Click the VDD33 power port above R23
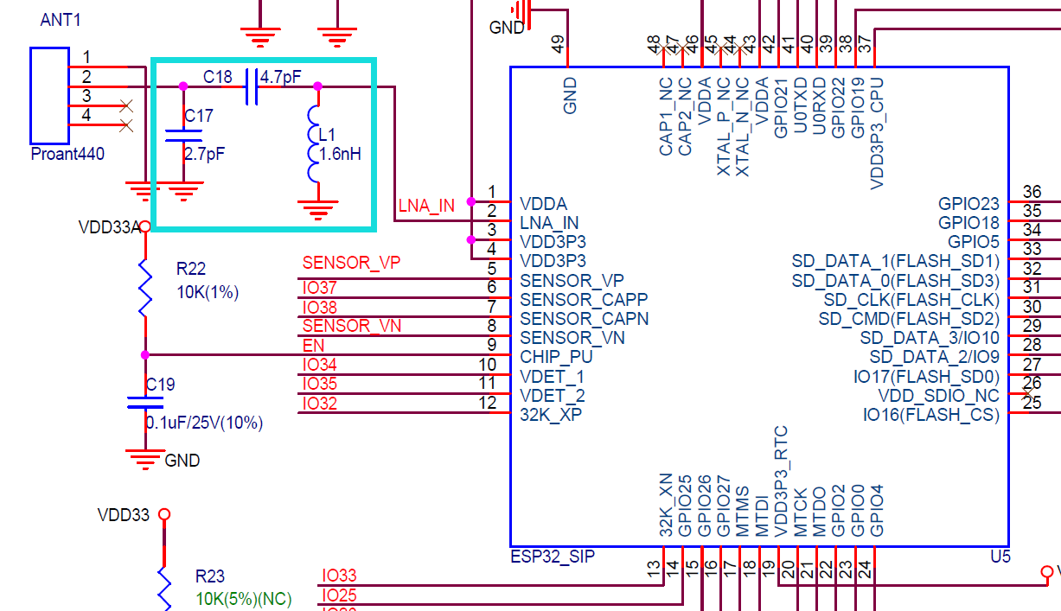Image resolution: width=1061 pixels, height=611 pixels. (164, 515)
